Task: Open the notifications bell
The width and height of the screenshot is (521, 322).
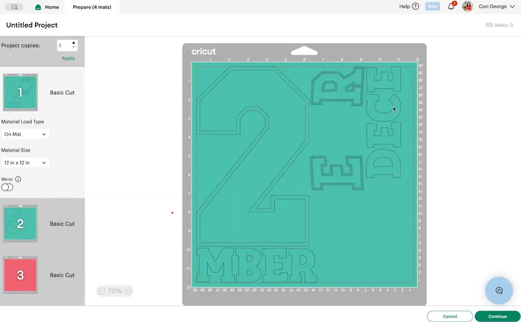Action: click(x=451, y=6)
